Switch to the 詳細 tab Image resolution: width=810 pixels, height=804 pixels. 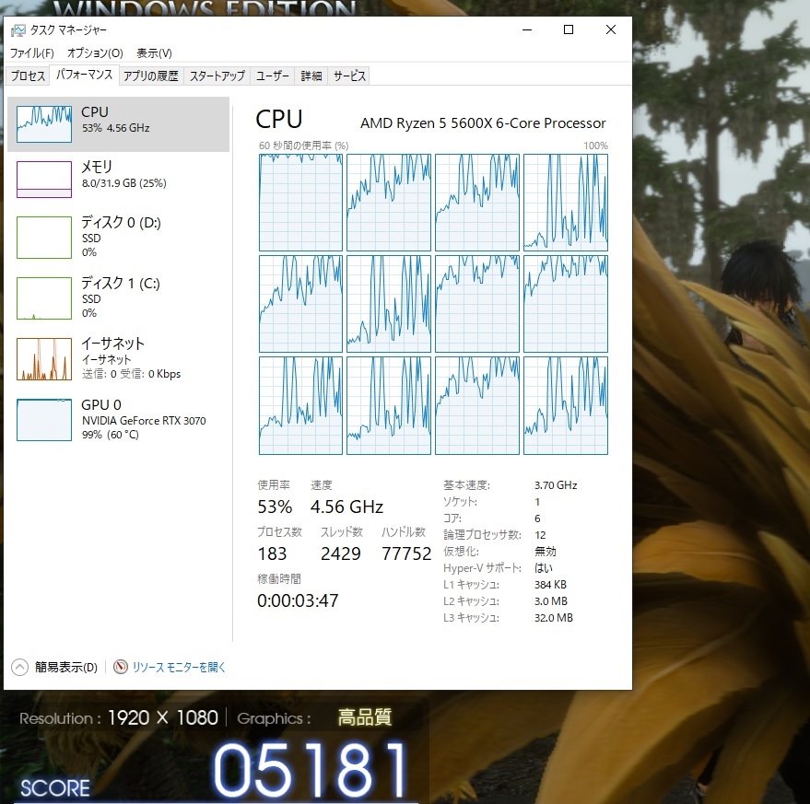tap(311, 76)
